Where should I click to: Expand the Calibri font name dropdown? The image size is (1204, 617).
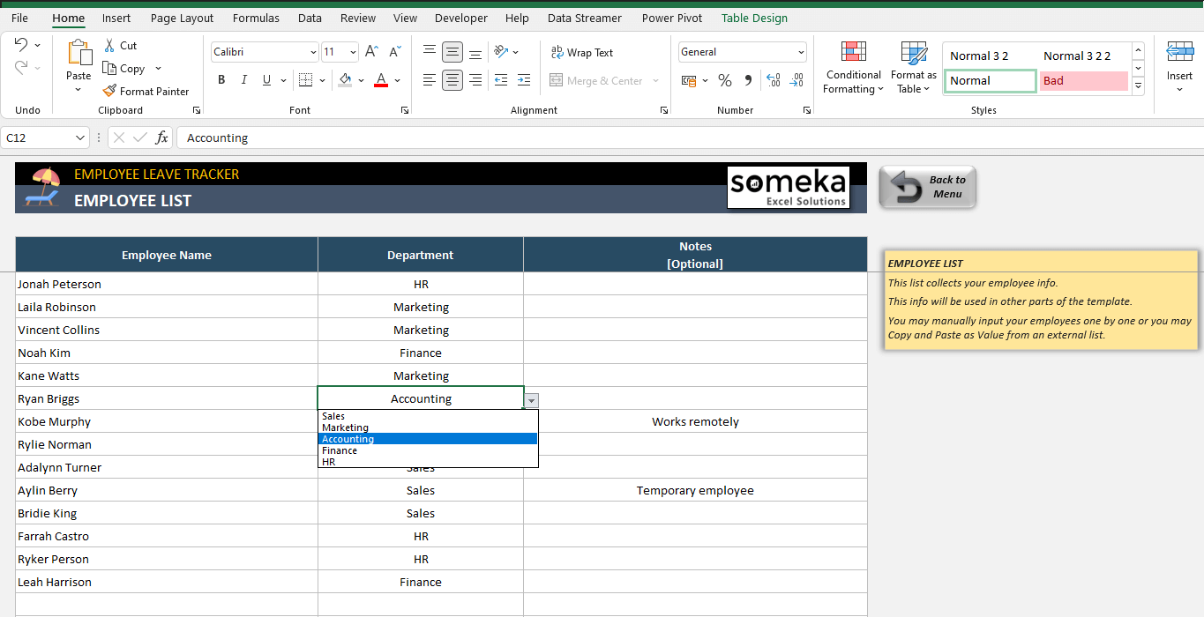point(312,52)
